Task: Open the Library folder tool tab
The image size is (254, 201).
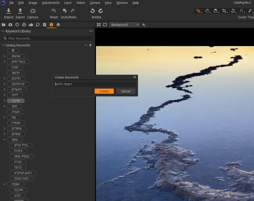Action: coord(3,25)
